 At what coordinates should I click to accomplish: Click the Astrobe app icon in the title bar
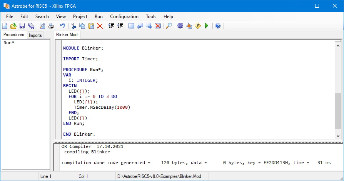(x=7, y=6)
